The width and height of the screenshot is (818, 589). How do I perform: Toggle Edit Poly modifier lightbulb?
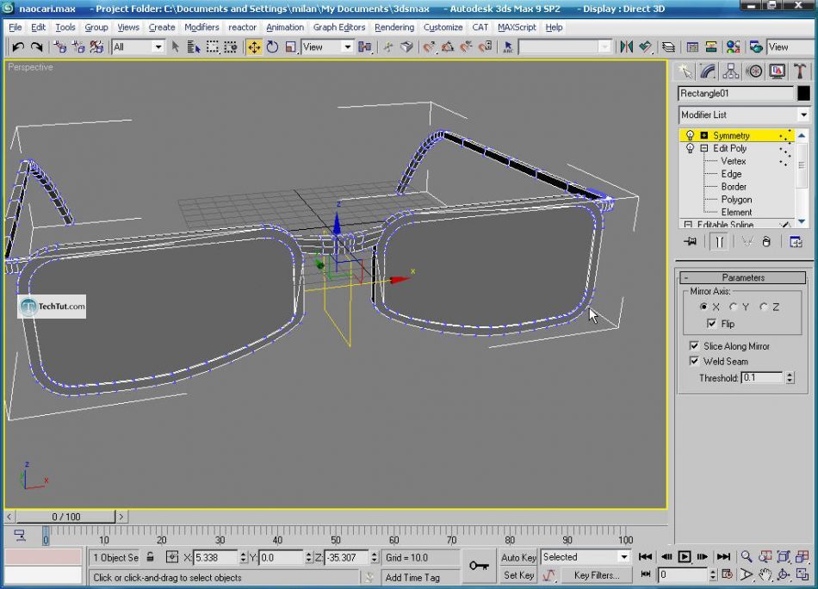click(x=691, y=149)
